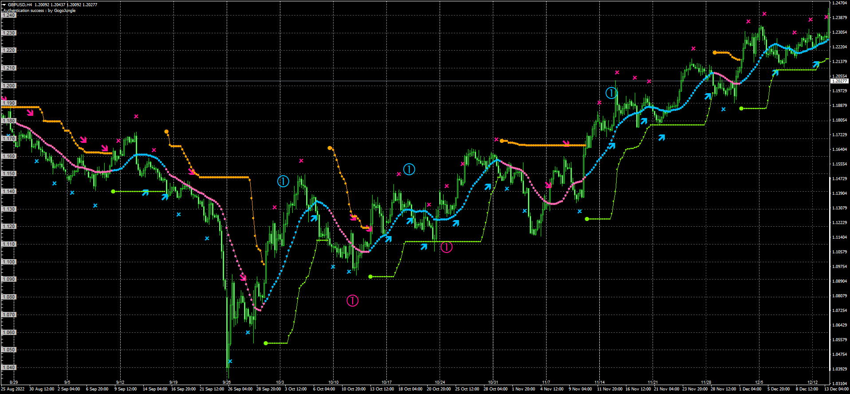Click the 13 Dec 04:00 time label
Viewport: 850px width, 394px height.
click(836, 389)
